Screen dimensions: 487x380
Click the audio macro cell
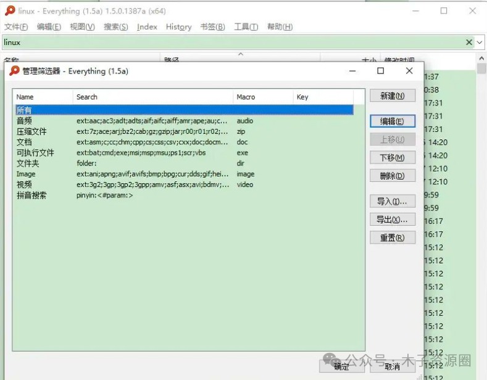tap(245, 121)
